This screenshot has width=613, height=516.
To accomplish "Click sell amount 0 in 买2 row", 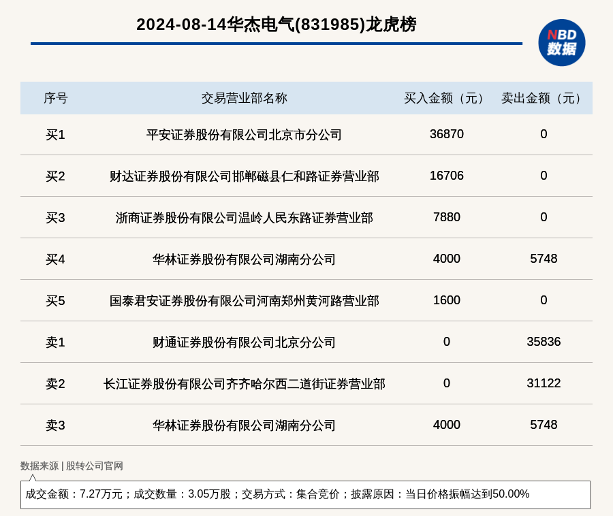I will coord(544,176).
